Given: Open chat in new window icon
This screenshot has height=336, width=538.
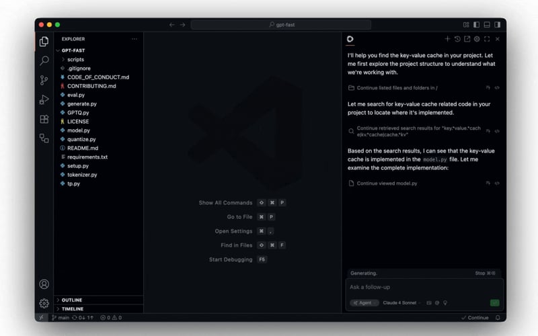Looking at the screenshot, I should coord(467,39).
